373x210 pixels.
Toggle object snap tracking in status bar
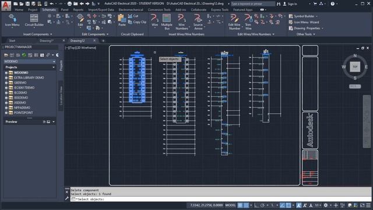[282, 205]
